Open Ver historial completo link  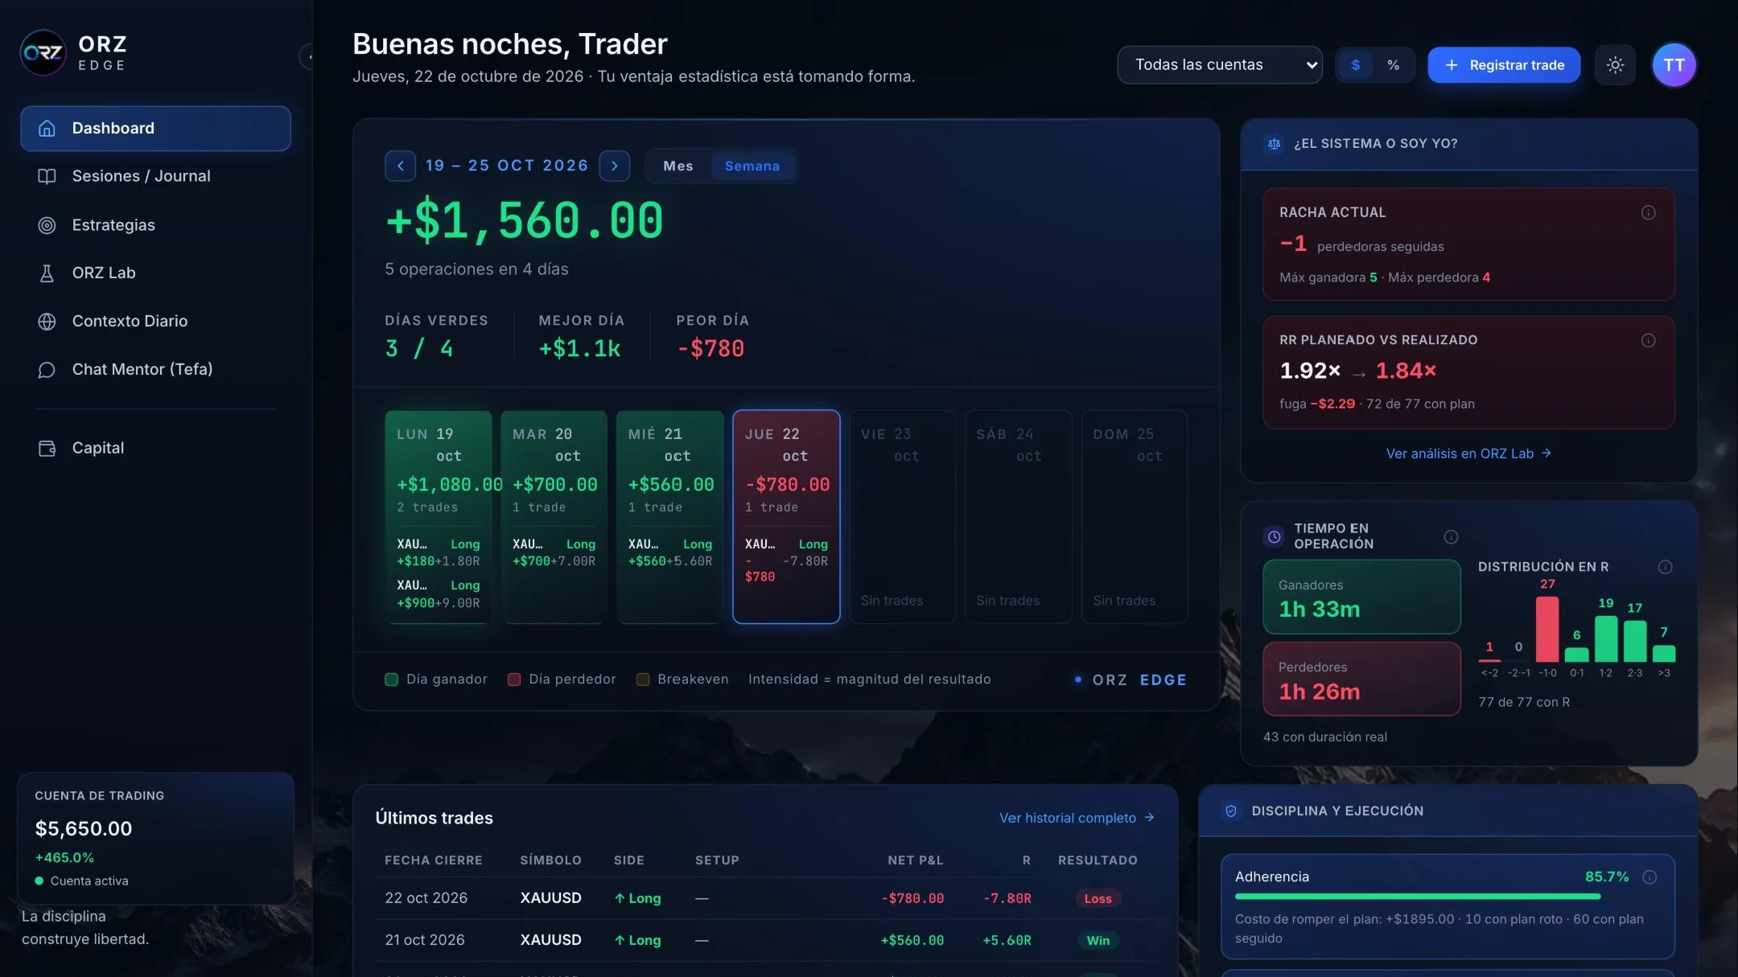pyautogui.click(x=1077, y=819)
